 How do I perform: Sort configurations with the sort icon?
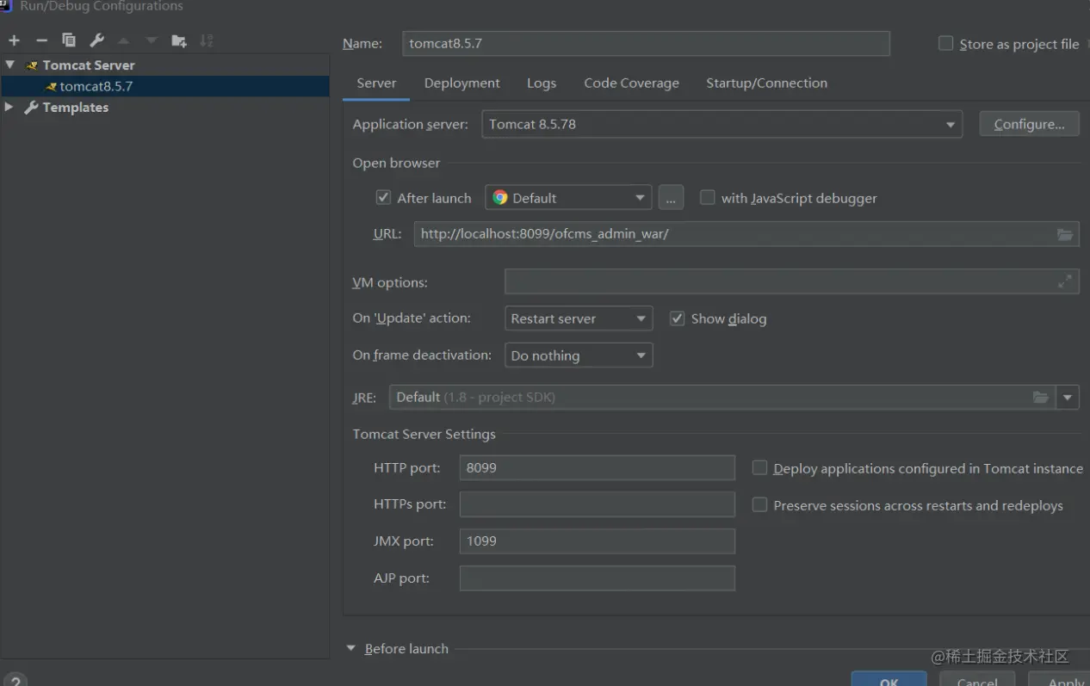[206, 40]
